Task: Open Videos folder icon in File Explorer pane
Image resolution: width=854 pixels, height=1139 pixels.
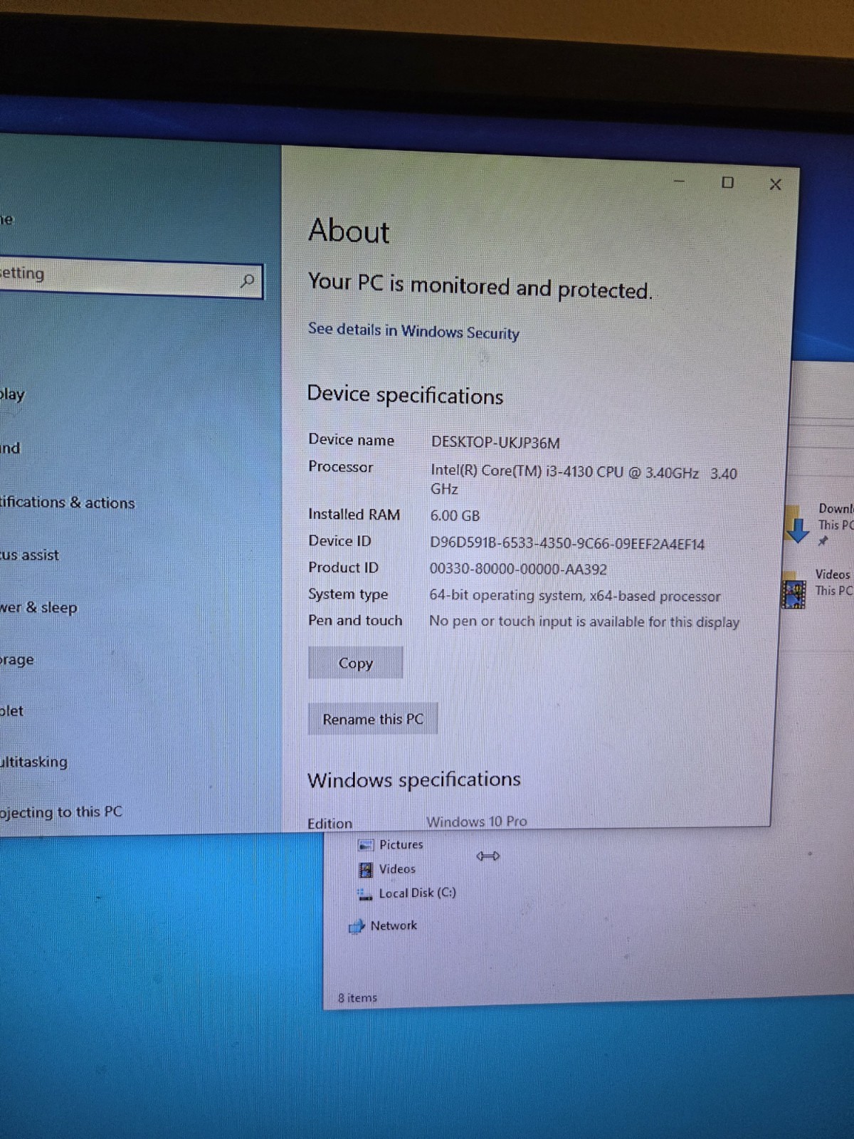Action: pyautogui.click(x=794, y=592)
